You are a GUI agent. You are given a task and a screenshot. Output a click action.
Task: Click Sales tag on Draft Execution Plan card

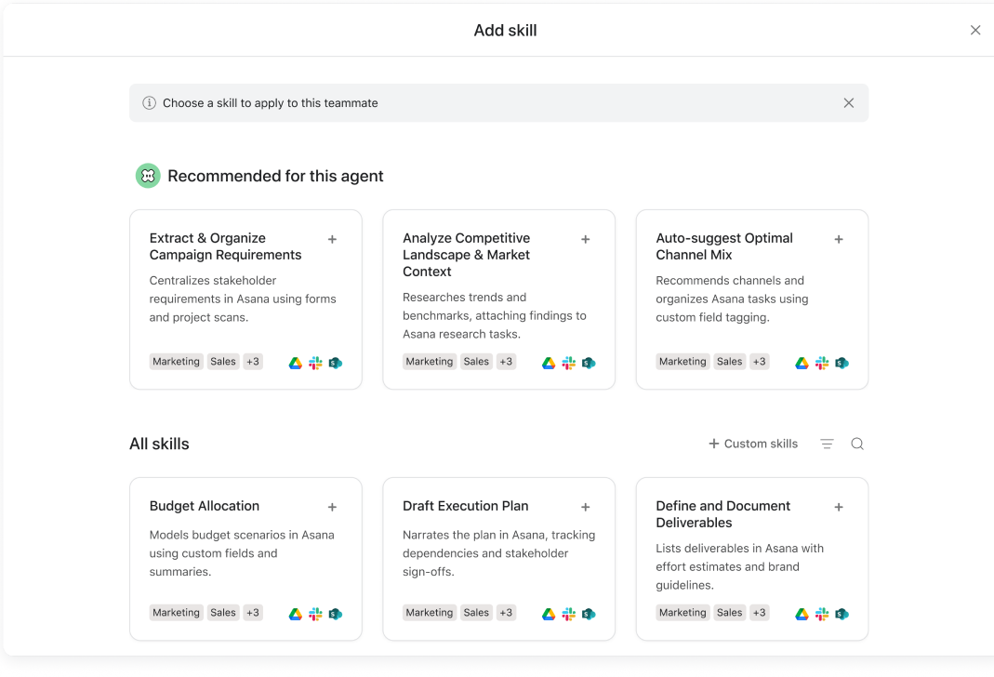(x=476, y=612)
